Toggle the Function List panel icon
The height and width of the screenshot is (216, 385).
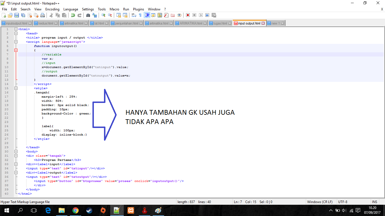[x=166, y=15]
